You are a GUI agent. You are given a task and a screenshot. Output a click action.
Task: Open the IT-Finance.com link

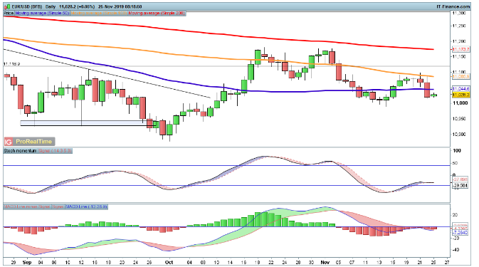[x=453, y=6]
